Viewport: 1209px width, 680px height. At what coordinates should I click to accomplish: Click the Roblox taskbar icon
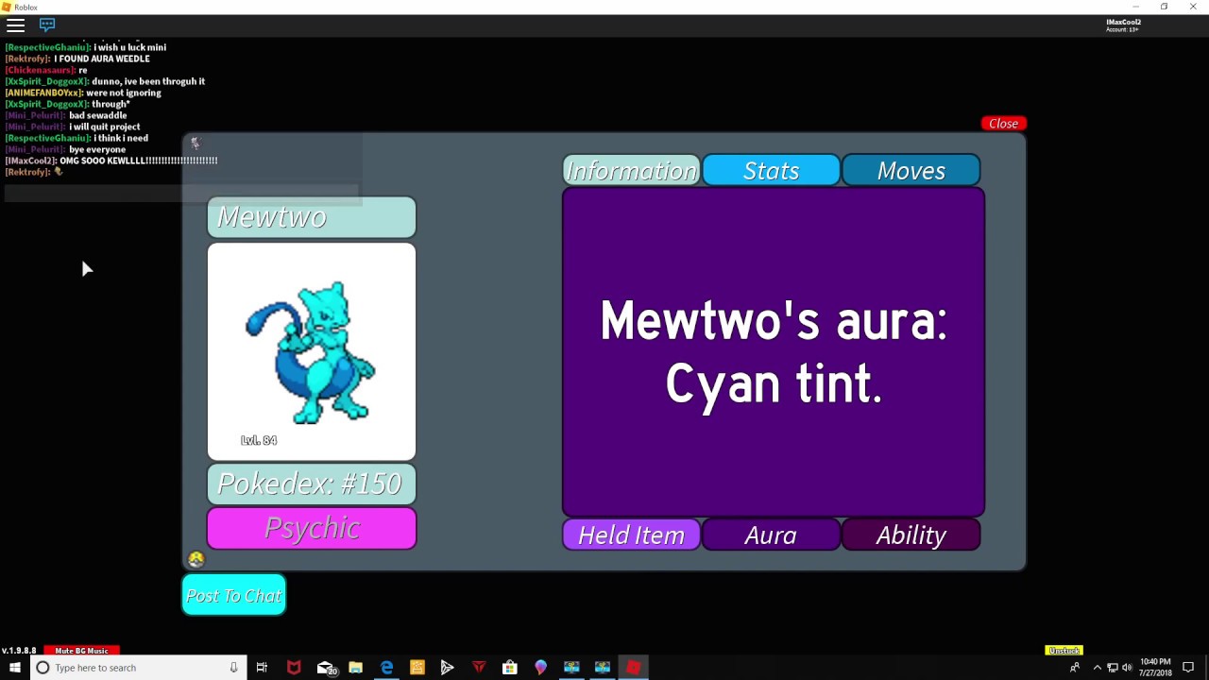[x=634, y=668]
